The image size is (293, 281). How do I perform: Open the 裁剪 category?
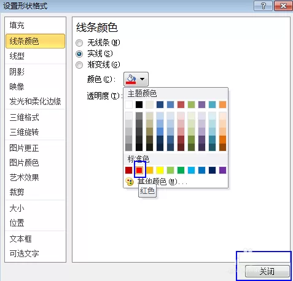coord(35,192)
